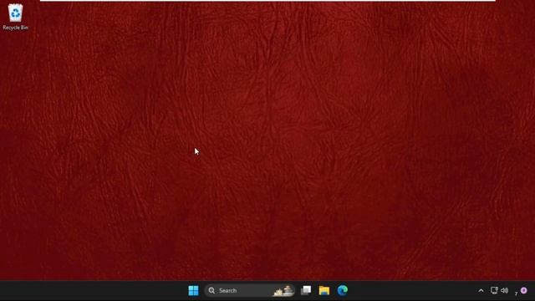Screen dimensions: 535x301
Task: Open network status tray icon
Action: tap(494, 290)
